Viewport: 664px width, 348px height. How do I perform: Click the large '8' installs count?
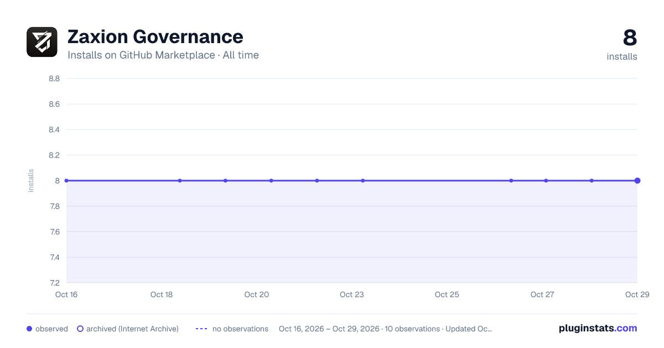pos(630,38)
